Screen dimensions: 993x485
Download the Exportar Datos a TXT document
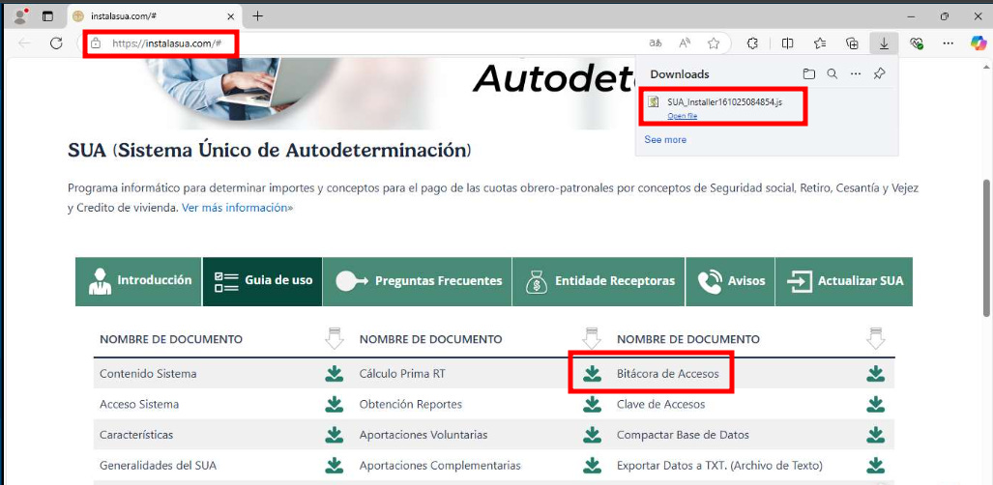pos(875,466)
